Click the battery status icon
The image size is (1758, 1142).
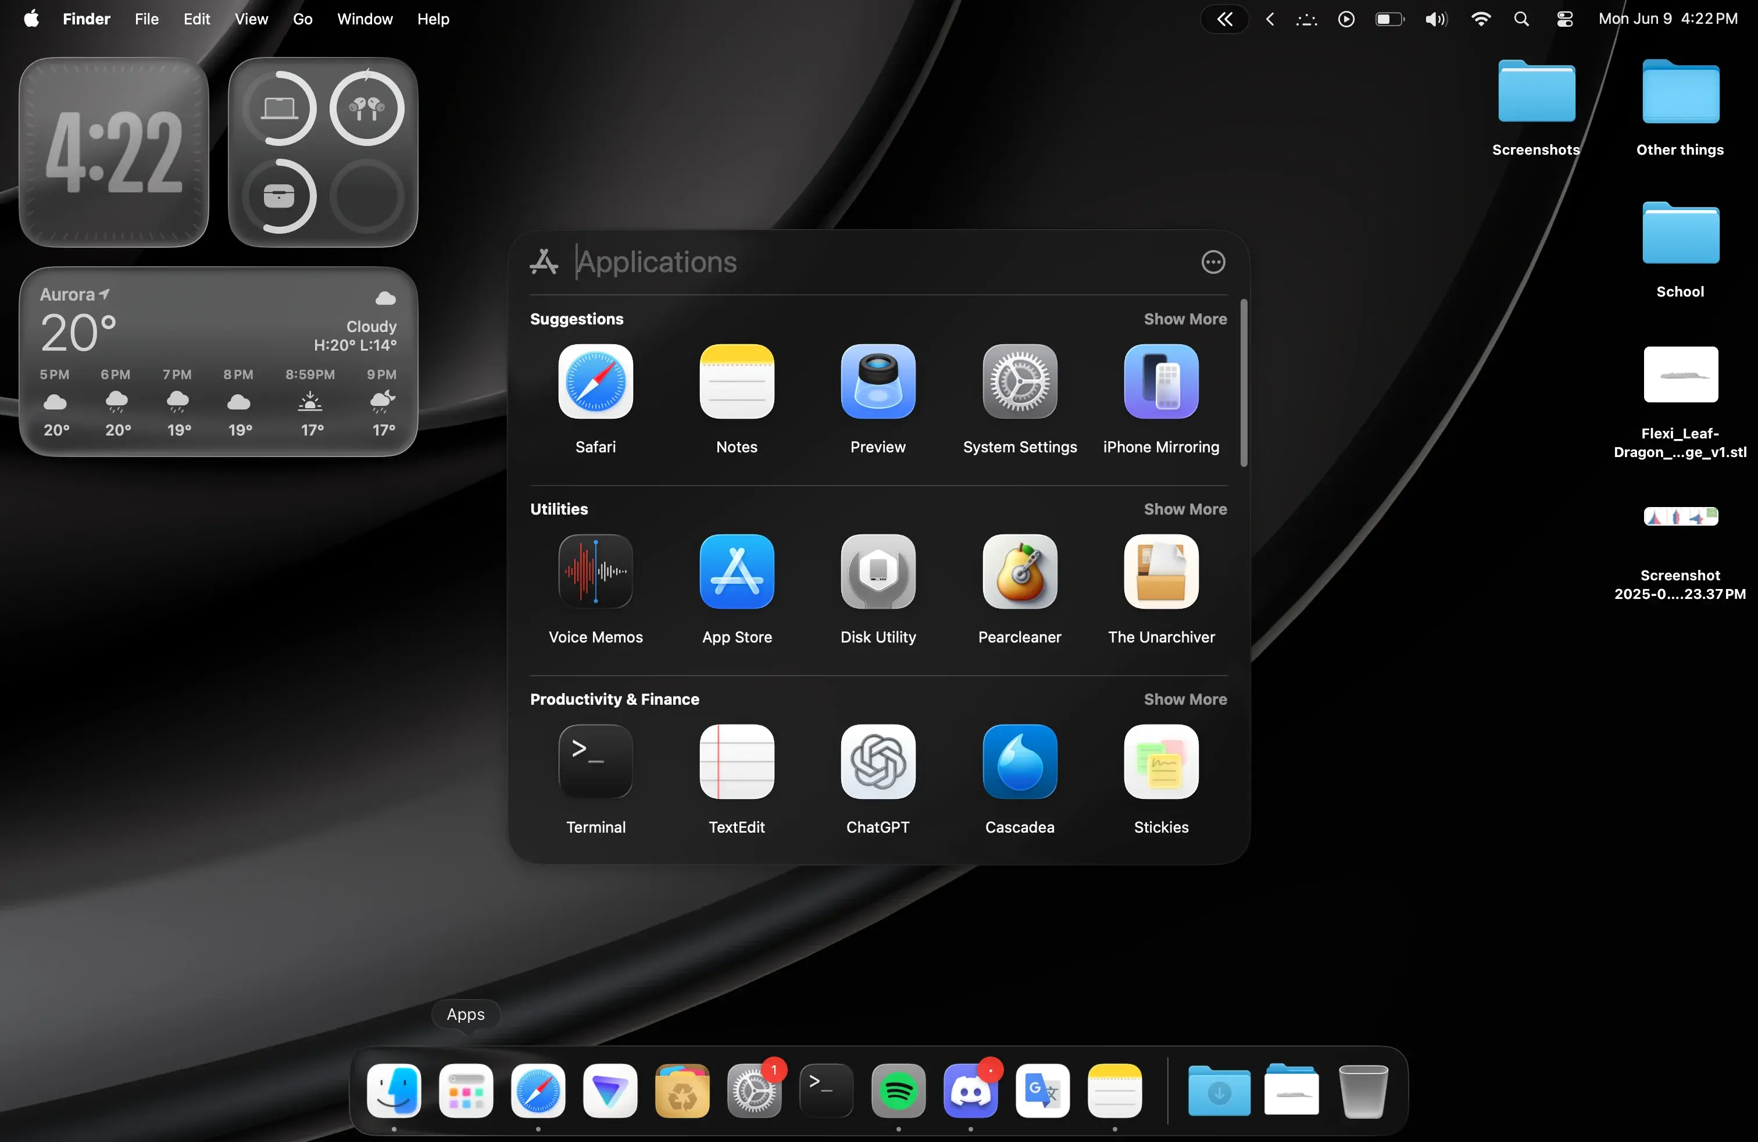(x=1389, y=19)
